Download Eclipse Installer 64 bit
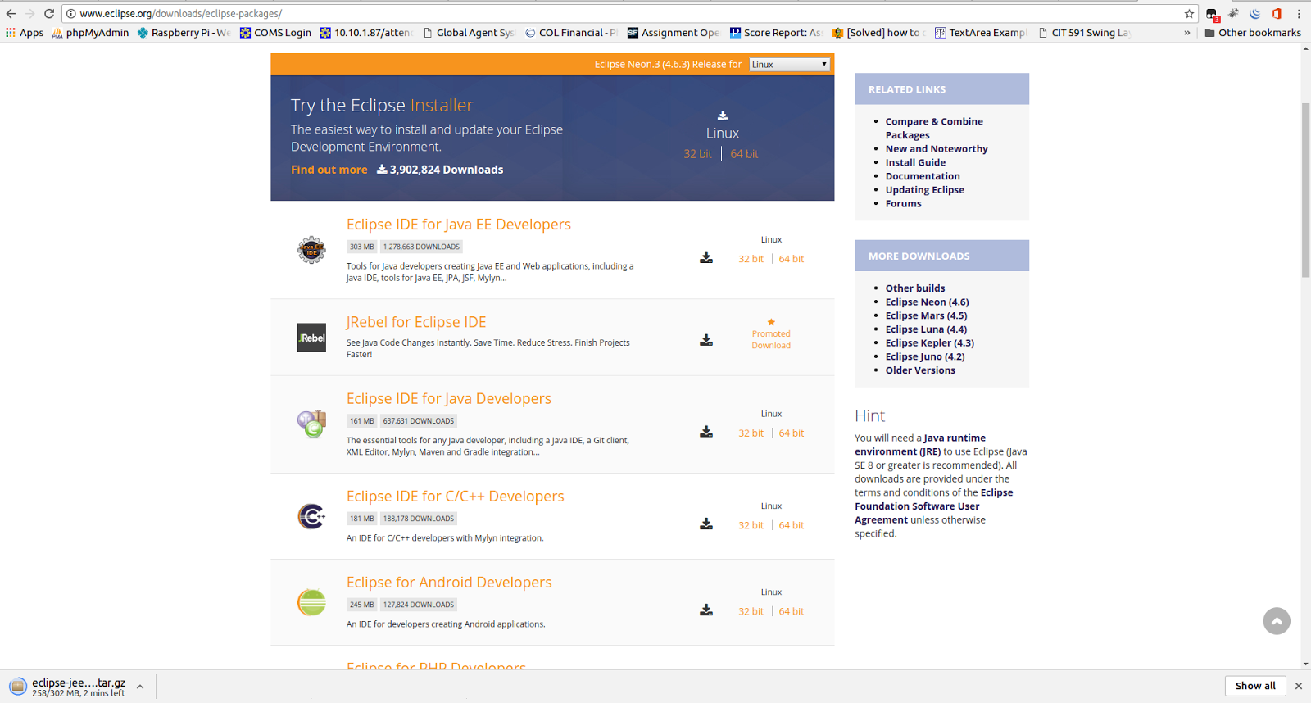The width and height of the screenshot is (1311, 703). (x=744, y=154)
